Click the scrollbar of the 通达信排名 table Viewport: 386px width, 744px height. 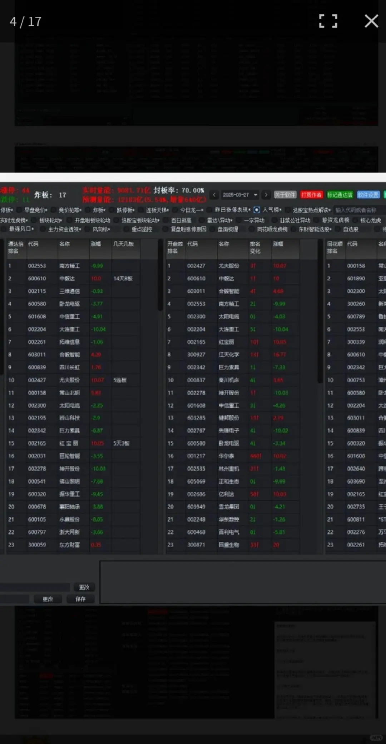160,275
